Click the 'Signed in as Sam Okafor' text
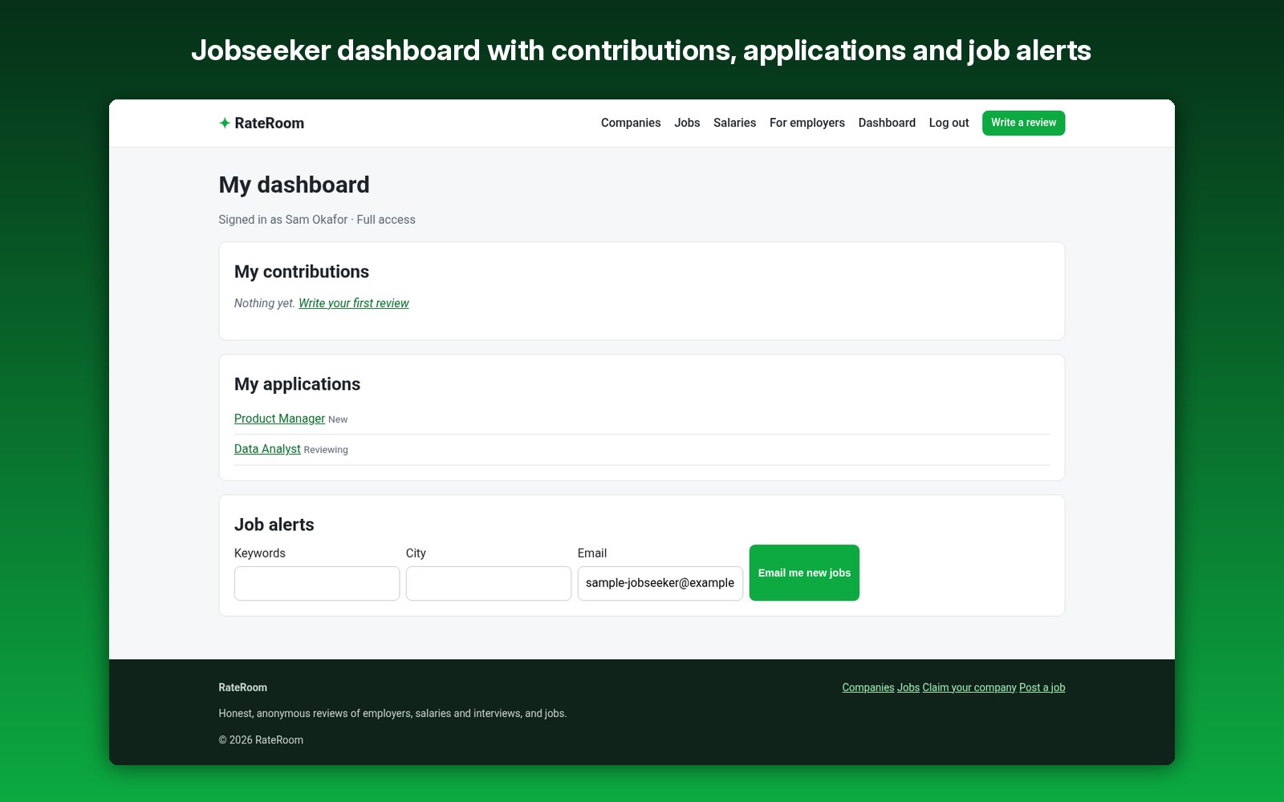 tap(283, 220)
